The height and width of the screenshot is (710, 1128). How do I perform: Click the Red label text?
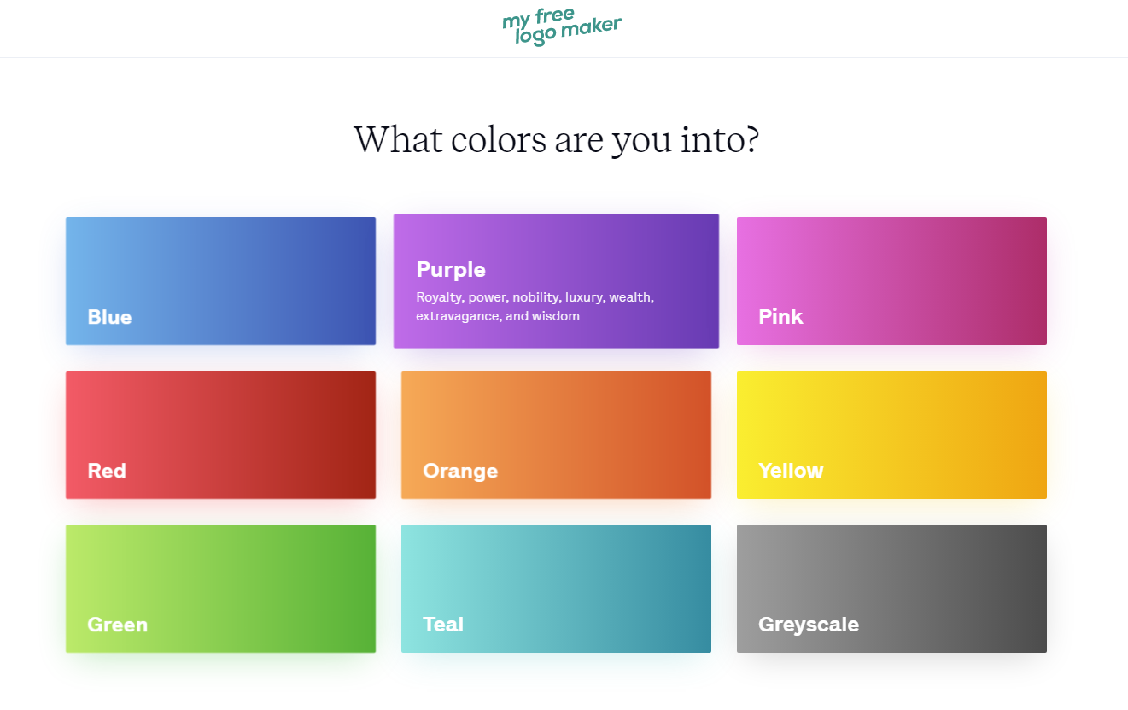107,471
